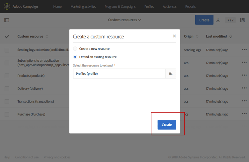Open the three-dot menu for Products row
Screen dimensions: 249x162
[x=244, y=76]
